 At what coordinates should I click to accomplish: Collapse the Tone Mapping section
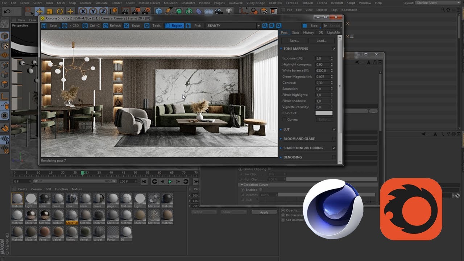pos(281,49)
